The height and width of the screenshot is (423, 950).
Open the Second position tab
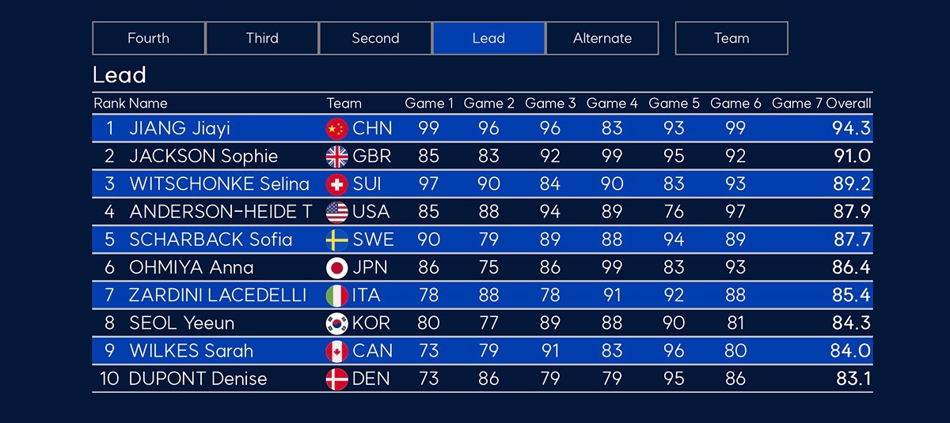[375, 38]
